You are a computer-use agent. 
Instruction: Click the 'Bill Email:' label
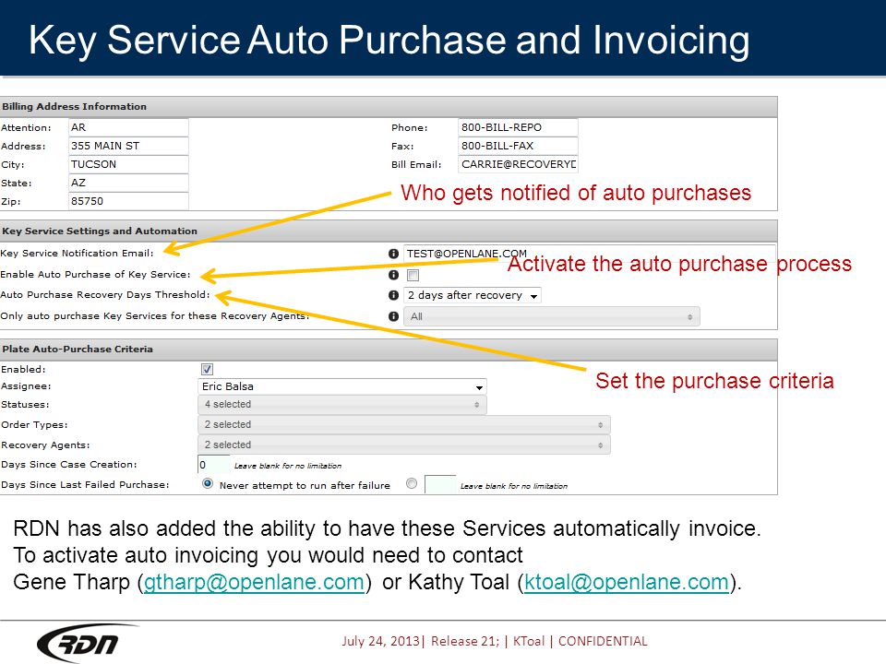416,165
